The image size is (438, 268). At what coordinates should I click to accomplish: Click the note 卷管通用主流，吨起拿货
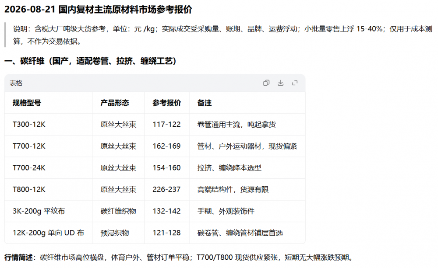click(237, 124)
